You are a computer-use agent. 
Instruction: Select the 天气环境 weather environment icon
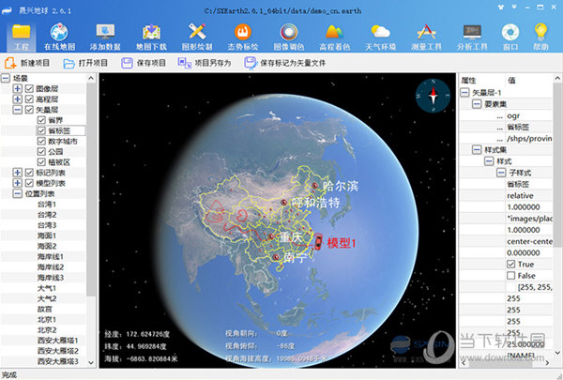(x=381, y=32)
